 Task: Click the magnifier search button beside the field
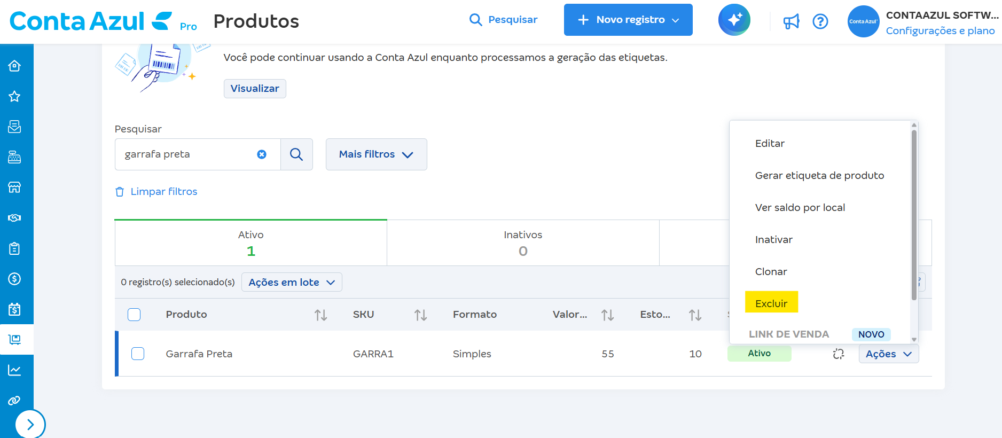pos(296,154)
